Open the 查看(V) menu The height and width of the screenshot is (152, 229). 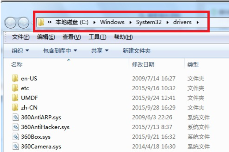click(72, 37)
